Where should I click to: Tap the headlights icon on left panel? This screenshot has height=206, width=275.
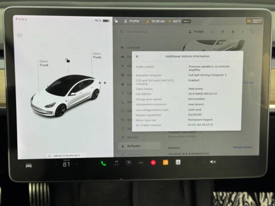pyautogui.click(x=19, y=35)
